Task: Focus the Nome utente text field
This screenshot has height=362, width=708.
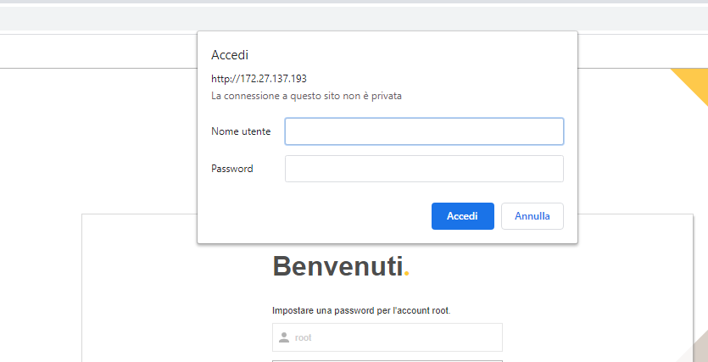Action: 424,131
